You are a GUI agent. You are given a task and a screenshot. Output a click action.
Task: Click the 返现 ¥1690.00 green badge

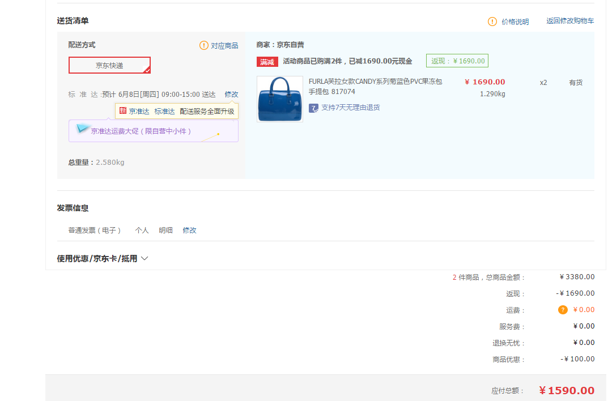tap(457, 61)
